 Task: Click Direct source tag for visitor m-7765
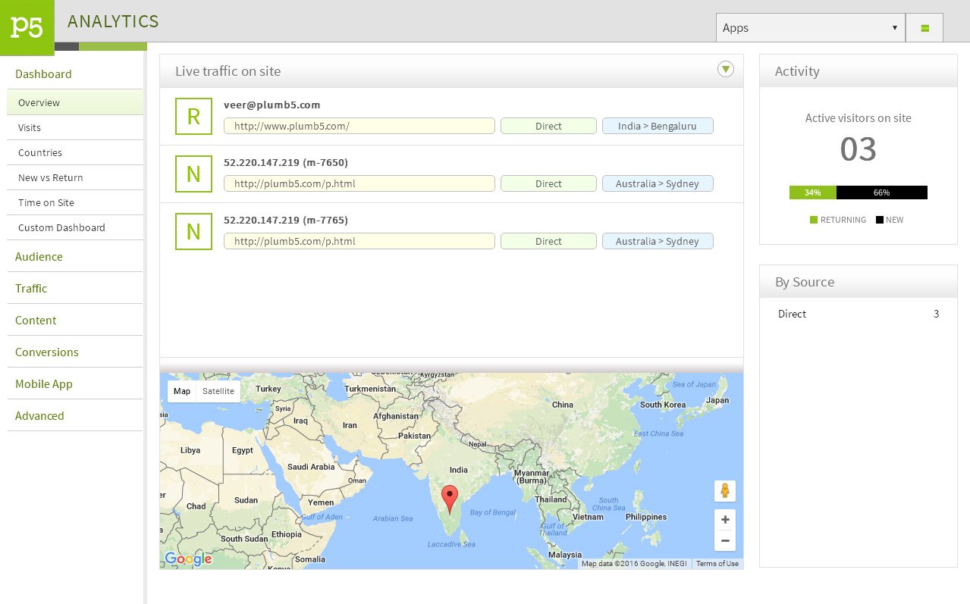548,242
